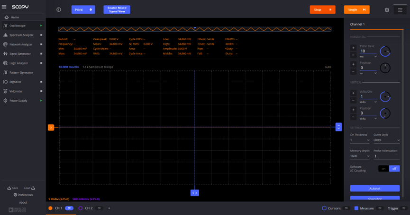Image resolution: width=410 pixels, height=215 pixels.
Task: Start Spectrum Analyzer with its run square
Action: [x=41, y=35]
